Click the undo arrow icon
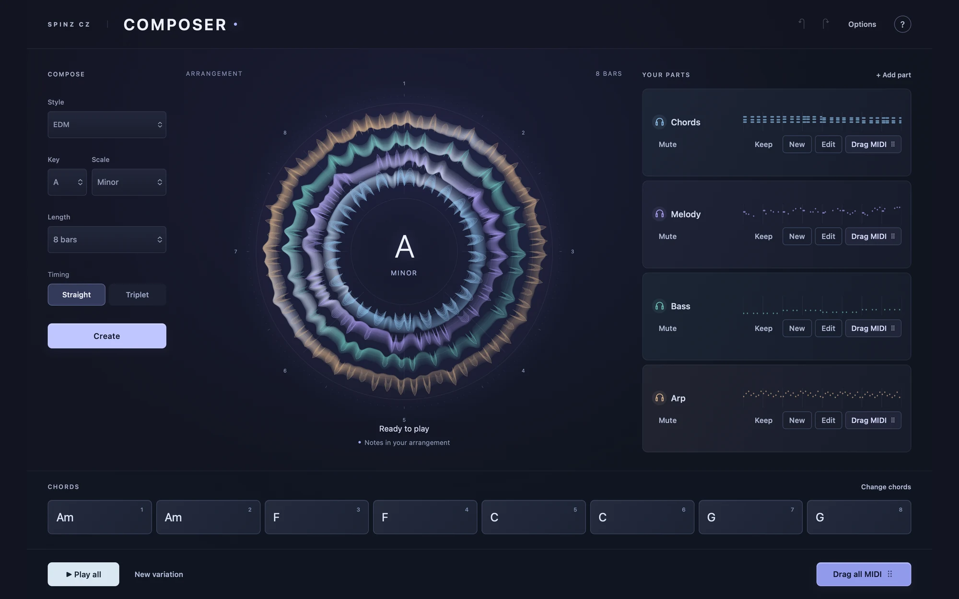959x599 pixels. click(801, 24)
